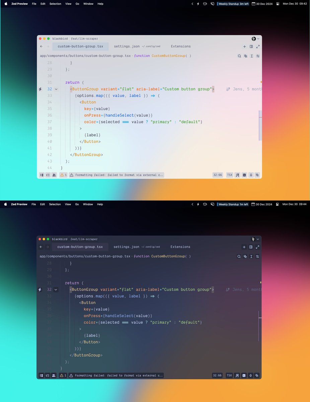This screenshot has height=402, width=310.
Task: Open the user avatar dropdown in the dark-theme title bar
Action: [x=255, y=239]
